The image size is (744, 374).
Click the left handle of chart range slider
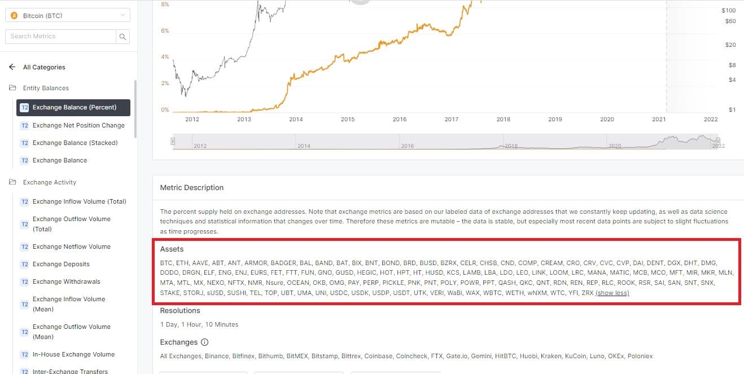(173, 141)
